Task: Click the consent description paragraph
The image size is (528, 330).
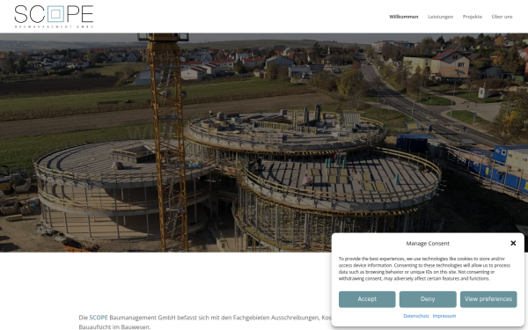Action: coord(424,268)
